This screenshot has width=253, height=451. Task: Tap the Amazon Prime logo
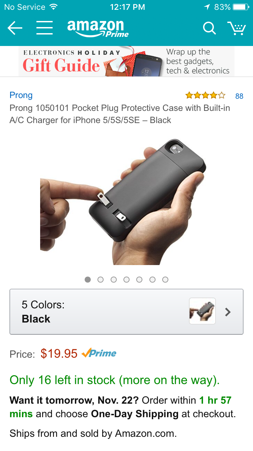point(98,28)
